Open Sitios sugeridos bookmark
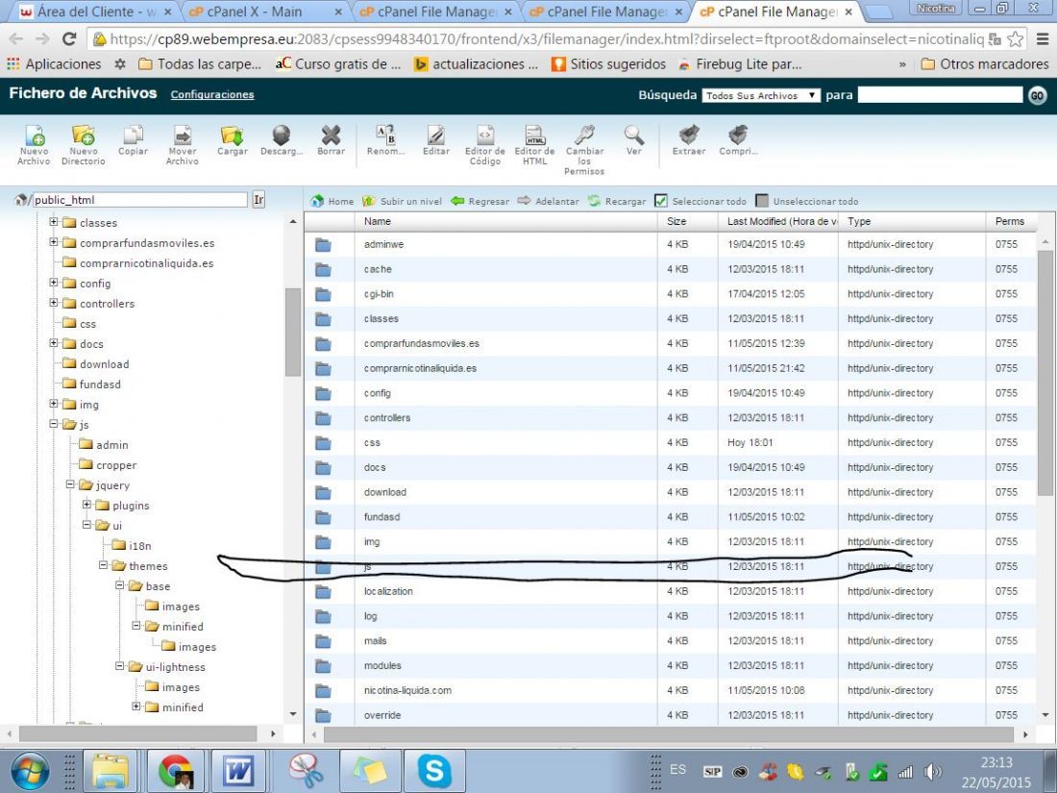This screenshot has height=793, width=1057. pyautogui.click(x=608, y=64)
